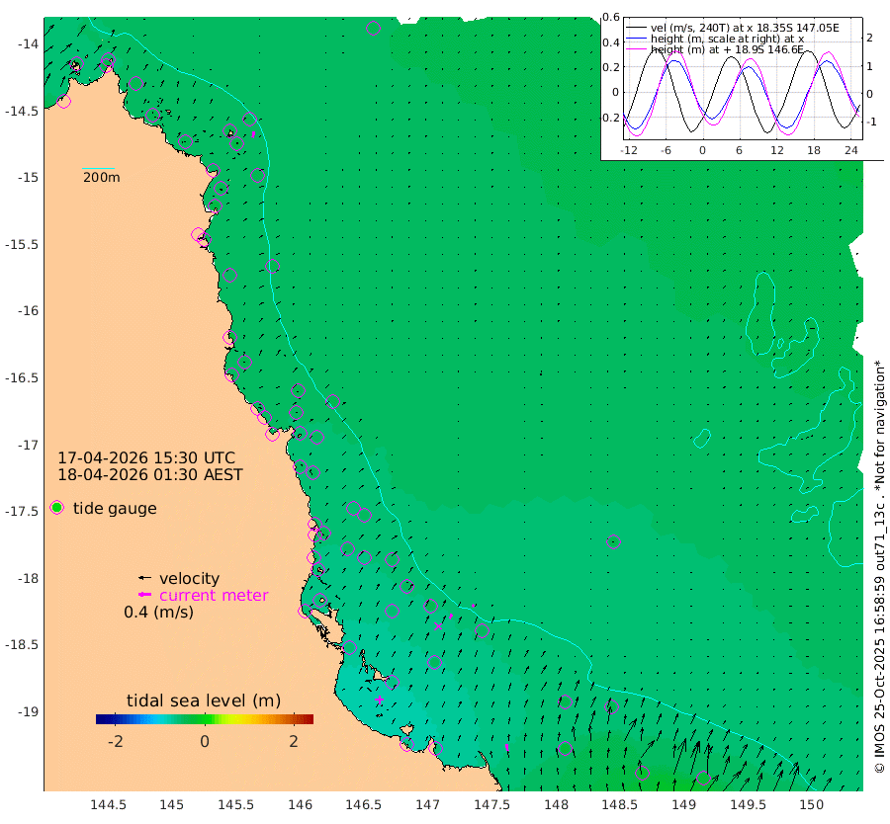Screen dimensions: 890x824
Task: Click the latitude '-17.5' axis label
Action: [22, 512]
